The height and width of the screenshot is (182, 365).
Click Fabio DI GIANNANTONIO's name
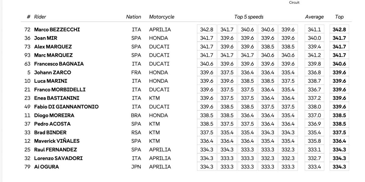(x=66, y=107)
